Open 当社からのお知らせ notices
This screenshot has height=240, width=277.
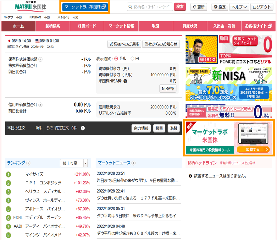pos(161,44)
